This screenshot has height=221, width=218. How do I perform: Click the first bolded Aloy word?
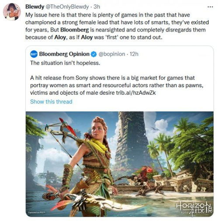click(60, 37)
